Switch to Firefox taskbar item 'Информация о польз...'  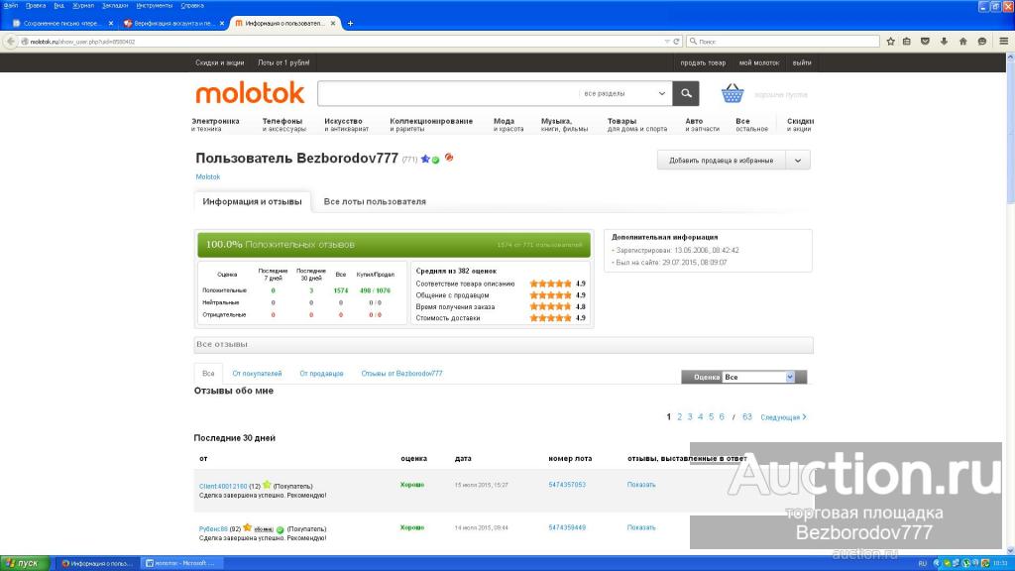[x=97, y=563]
